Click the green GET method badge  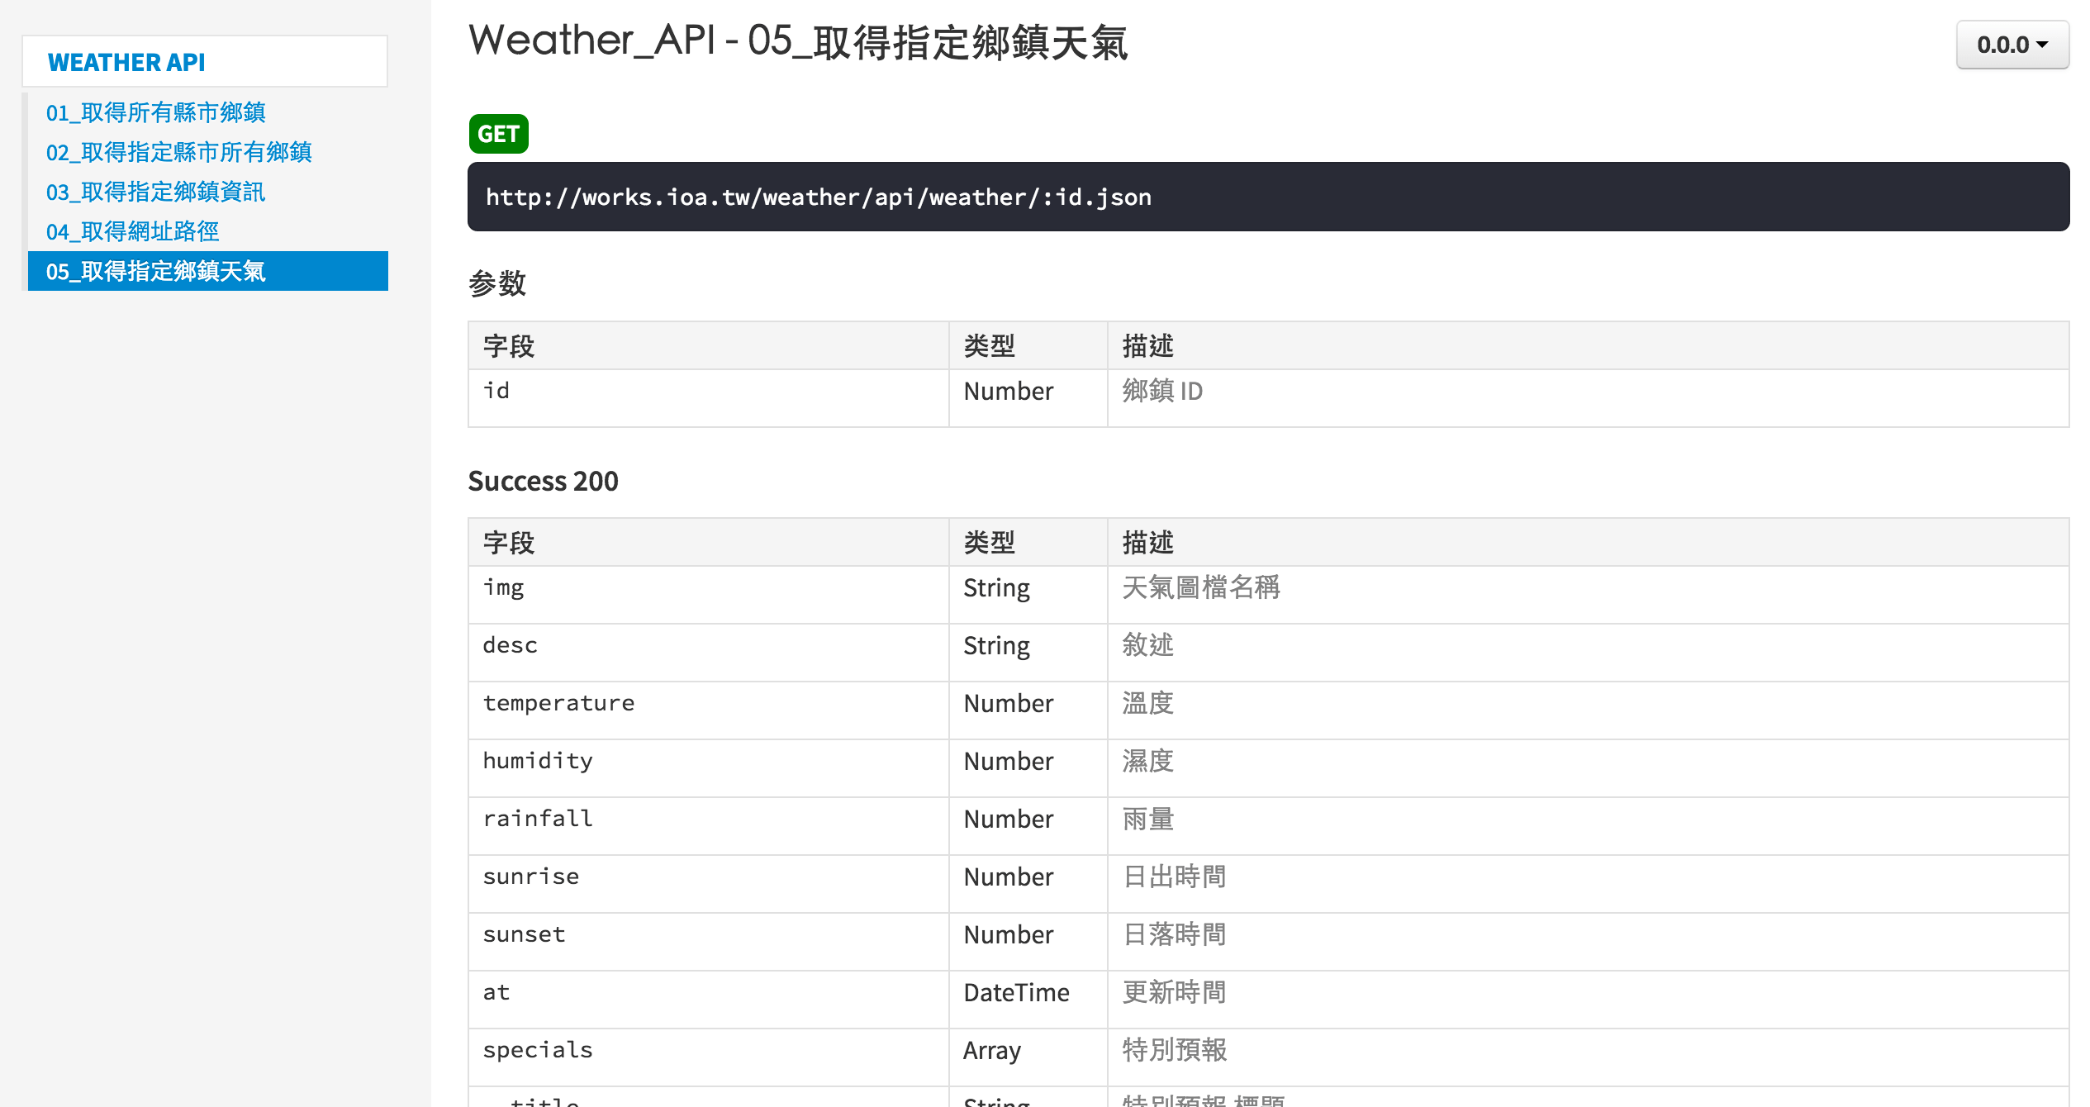pos(498,134)
